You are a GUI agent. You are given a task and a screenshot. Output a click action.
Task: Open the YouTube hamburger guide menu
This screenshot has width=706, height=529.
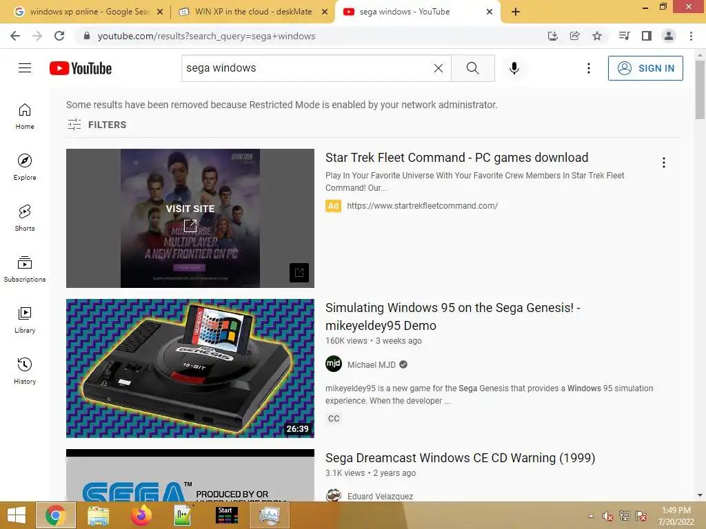click(25, 68)
